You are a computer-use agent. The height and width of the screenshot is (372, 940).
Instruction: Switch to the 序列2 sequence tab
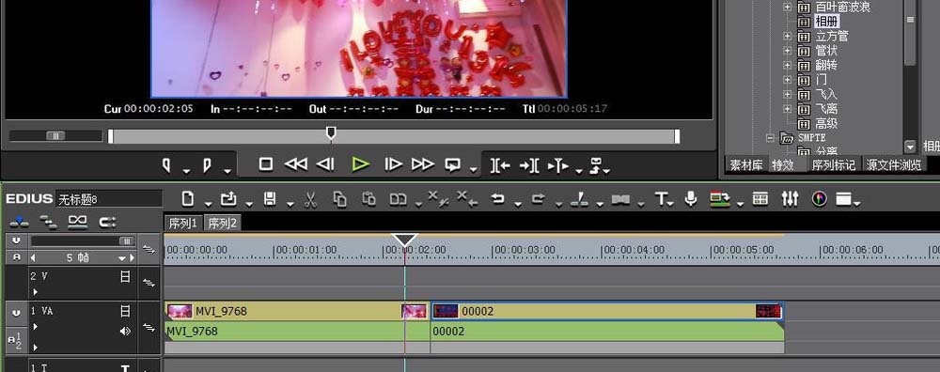[x=223, y=224]
